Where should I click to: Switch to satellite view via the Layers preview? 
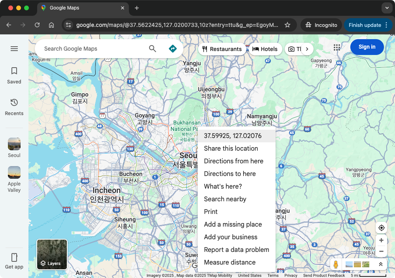click(52, 254)
